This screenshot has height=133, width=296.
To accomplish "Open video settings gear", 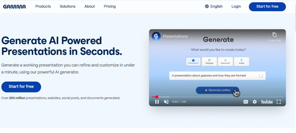I will (255, 102).
